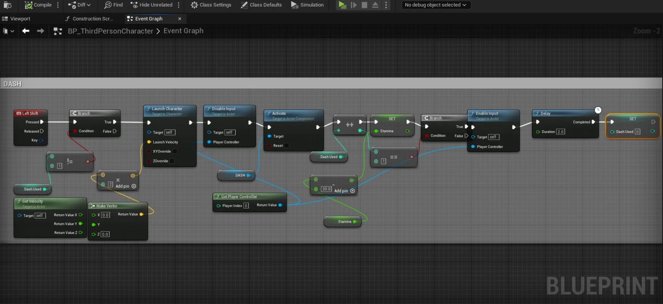Open Hide Unrelated options menu
663x304 pixels.
[x=178, y=5]
